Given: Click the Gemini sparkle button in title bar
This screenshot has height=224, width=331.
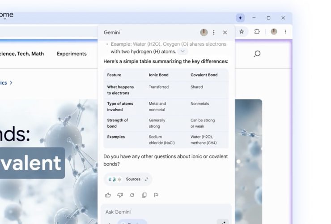Looking at the screenshot, I should pyautogui.click(x=240, y=18).
